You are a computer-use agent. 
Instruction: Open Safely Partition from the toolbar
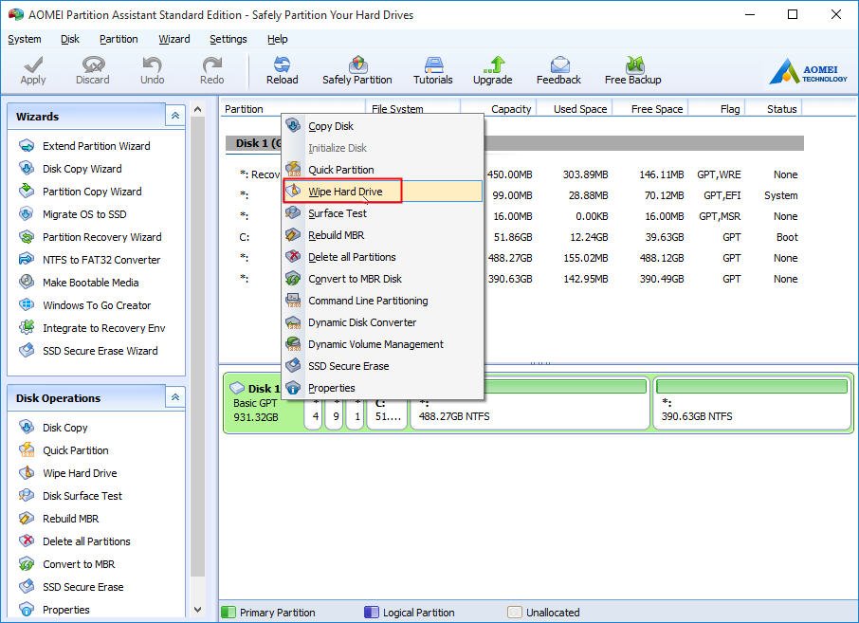357,70
